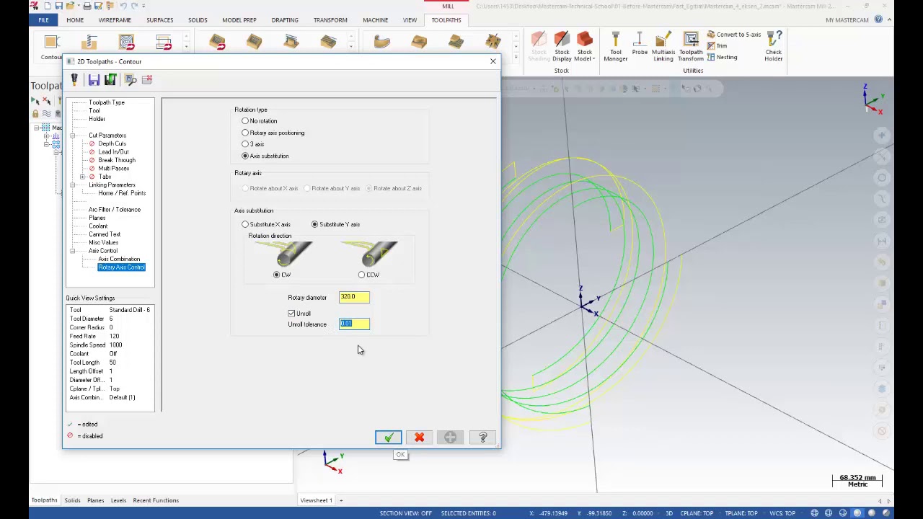This screenshot has height=519, width=923.
Task: Collapse the Linking Parameters node
Action: pos(72,185)
